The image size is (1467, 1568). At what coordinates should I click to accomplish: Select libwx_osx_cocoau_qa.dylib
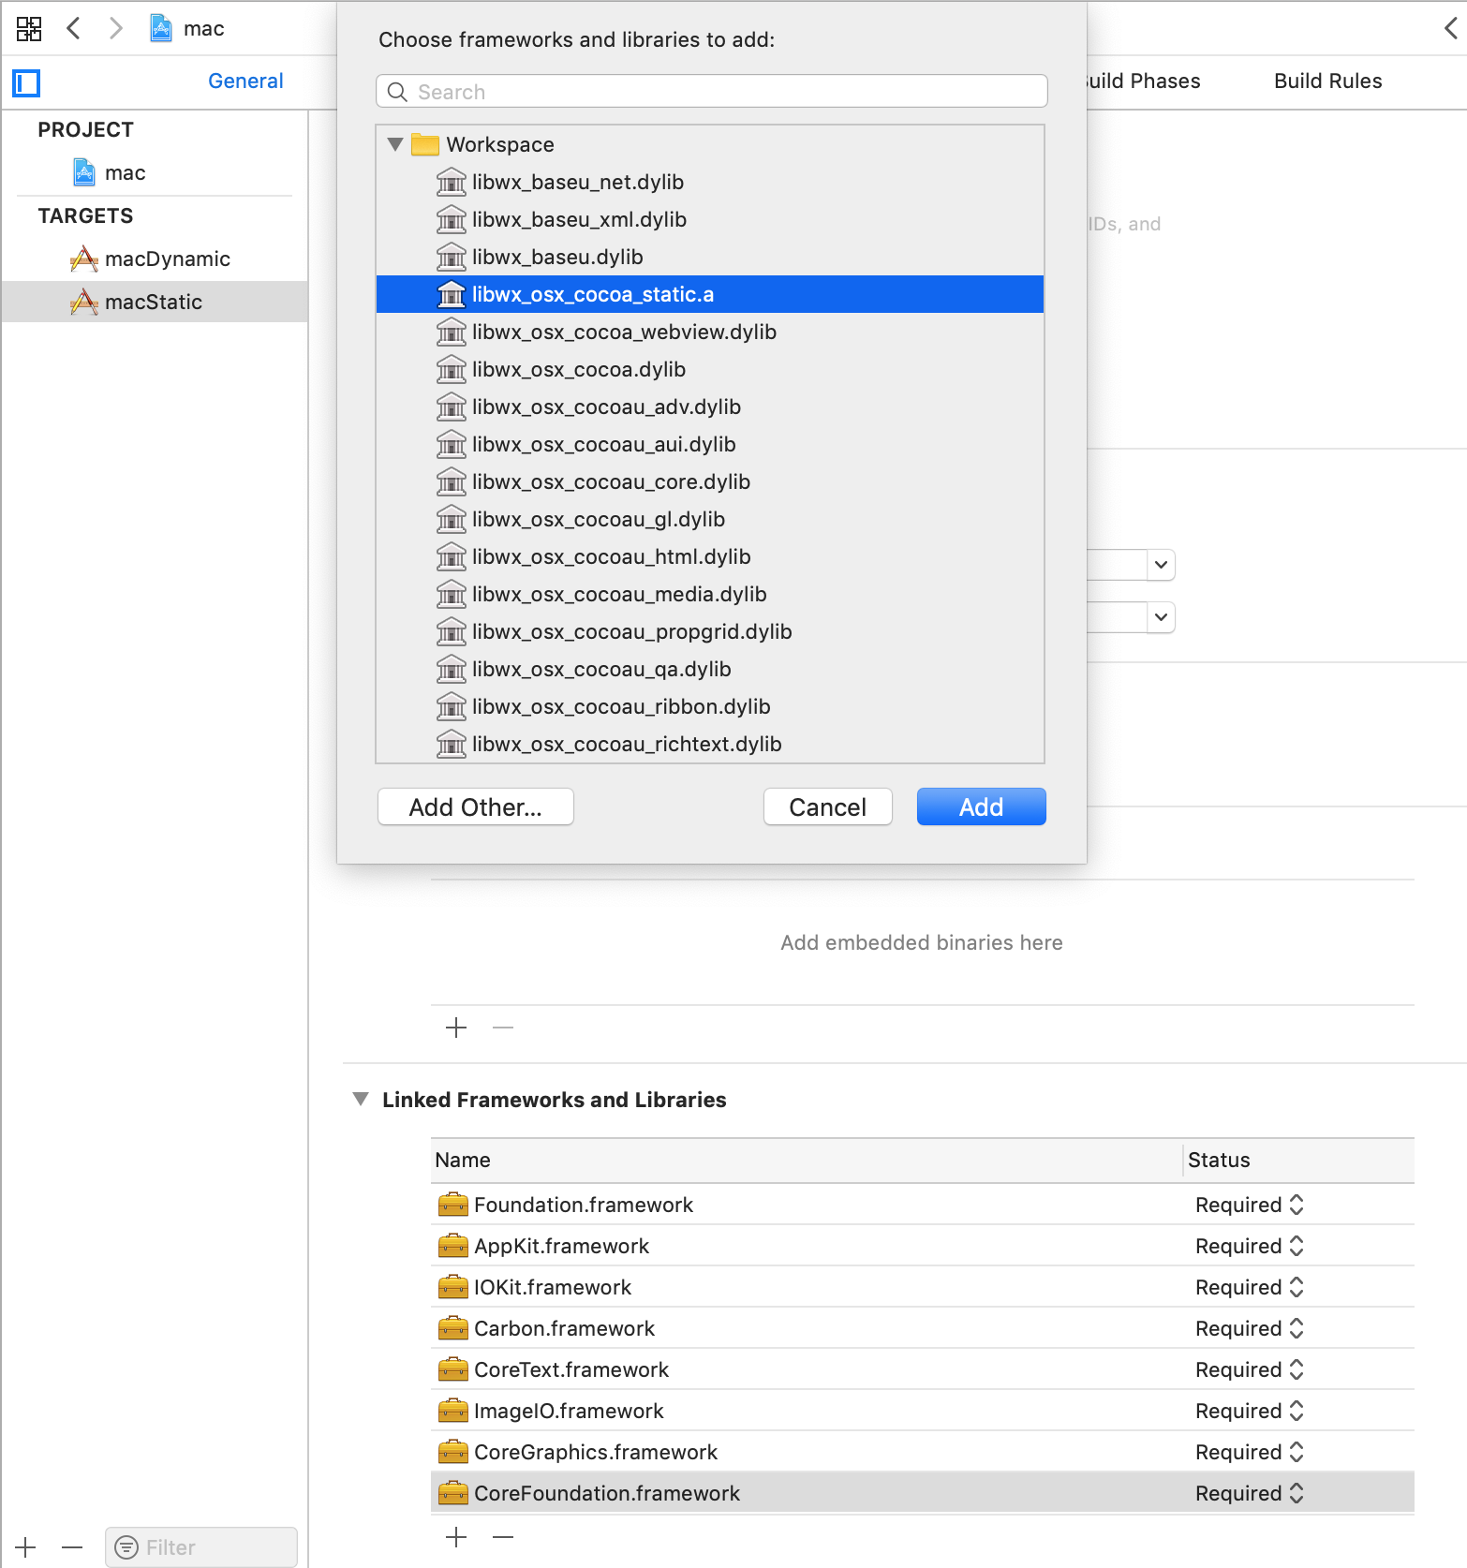click(x=710, y=669)
